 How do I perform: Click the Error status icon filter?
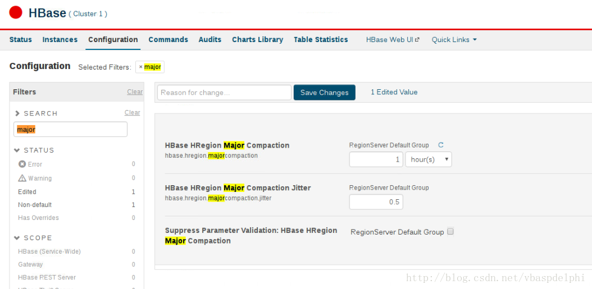22,164
